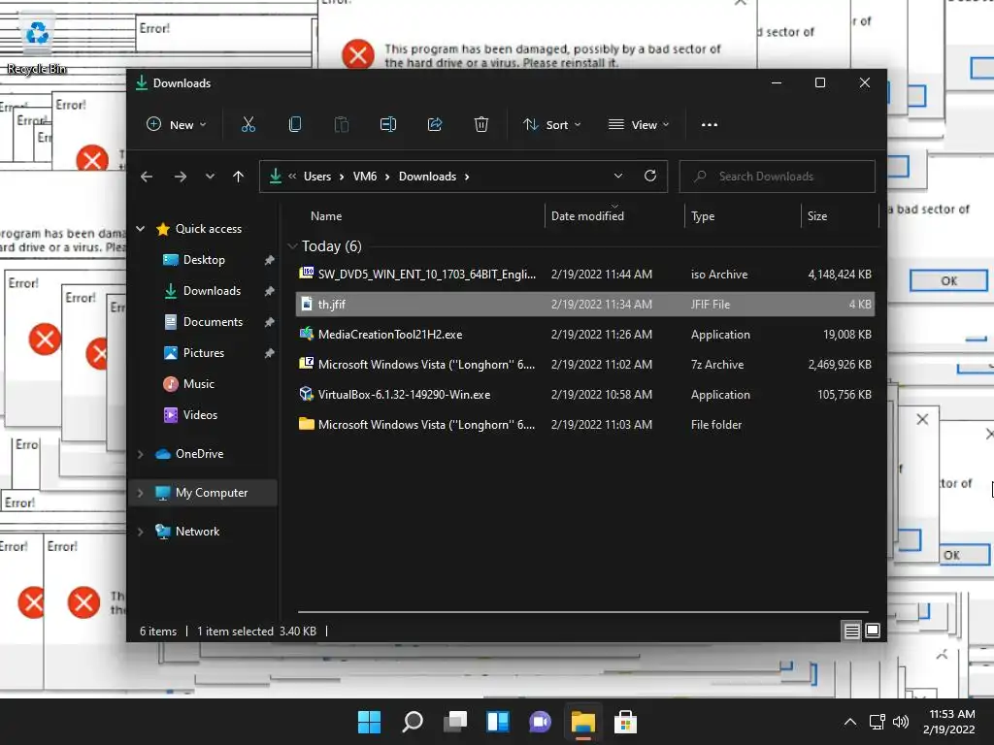Image resolution: width=994 pixels, height=745 pixels.
Task: Expand the Network tree node
Action: tap(141, 532)
